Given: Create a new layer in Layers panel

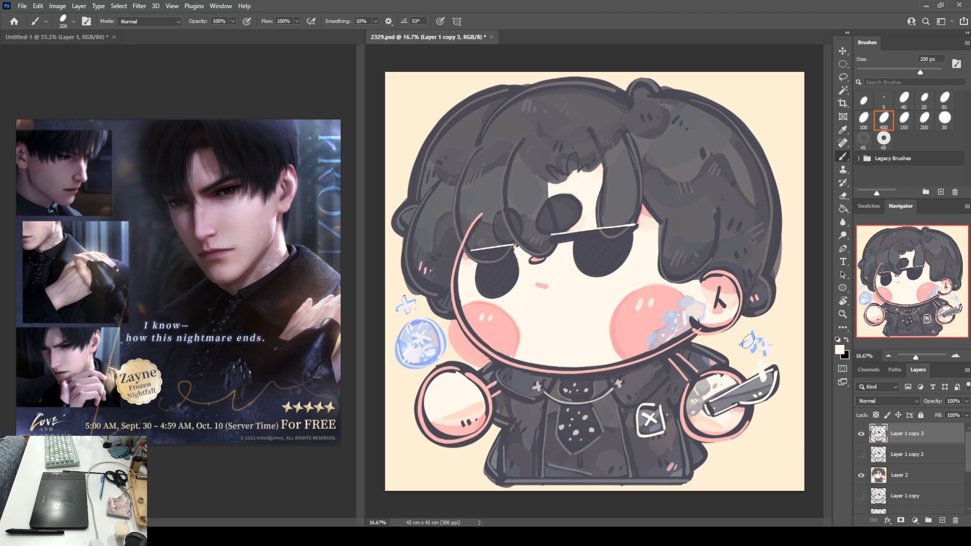Looking at the screenshot, I should [942, 520].
